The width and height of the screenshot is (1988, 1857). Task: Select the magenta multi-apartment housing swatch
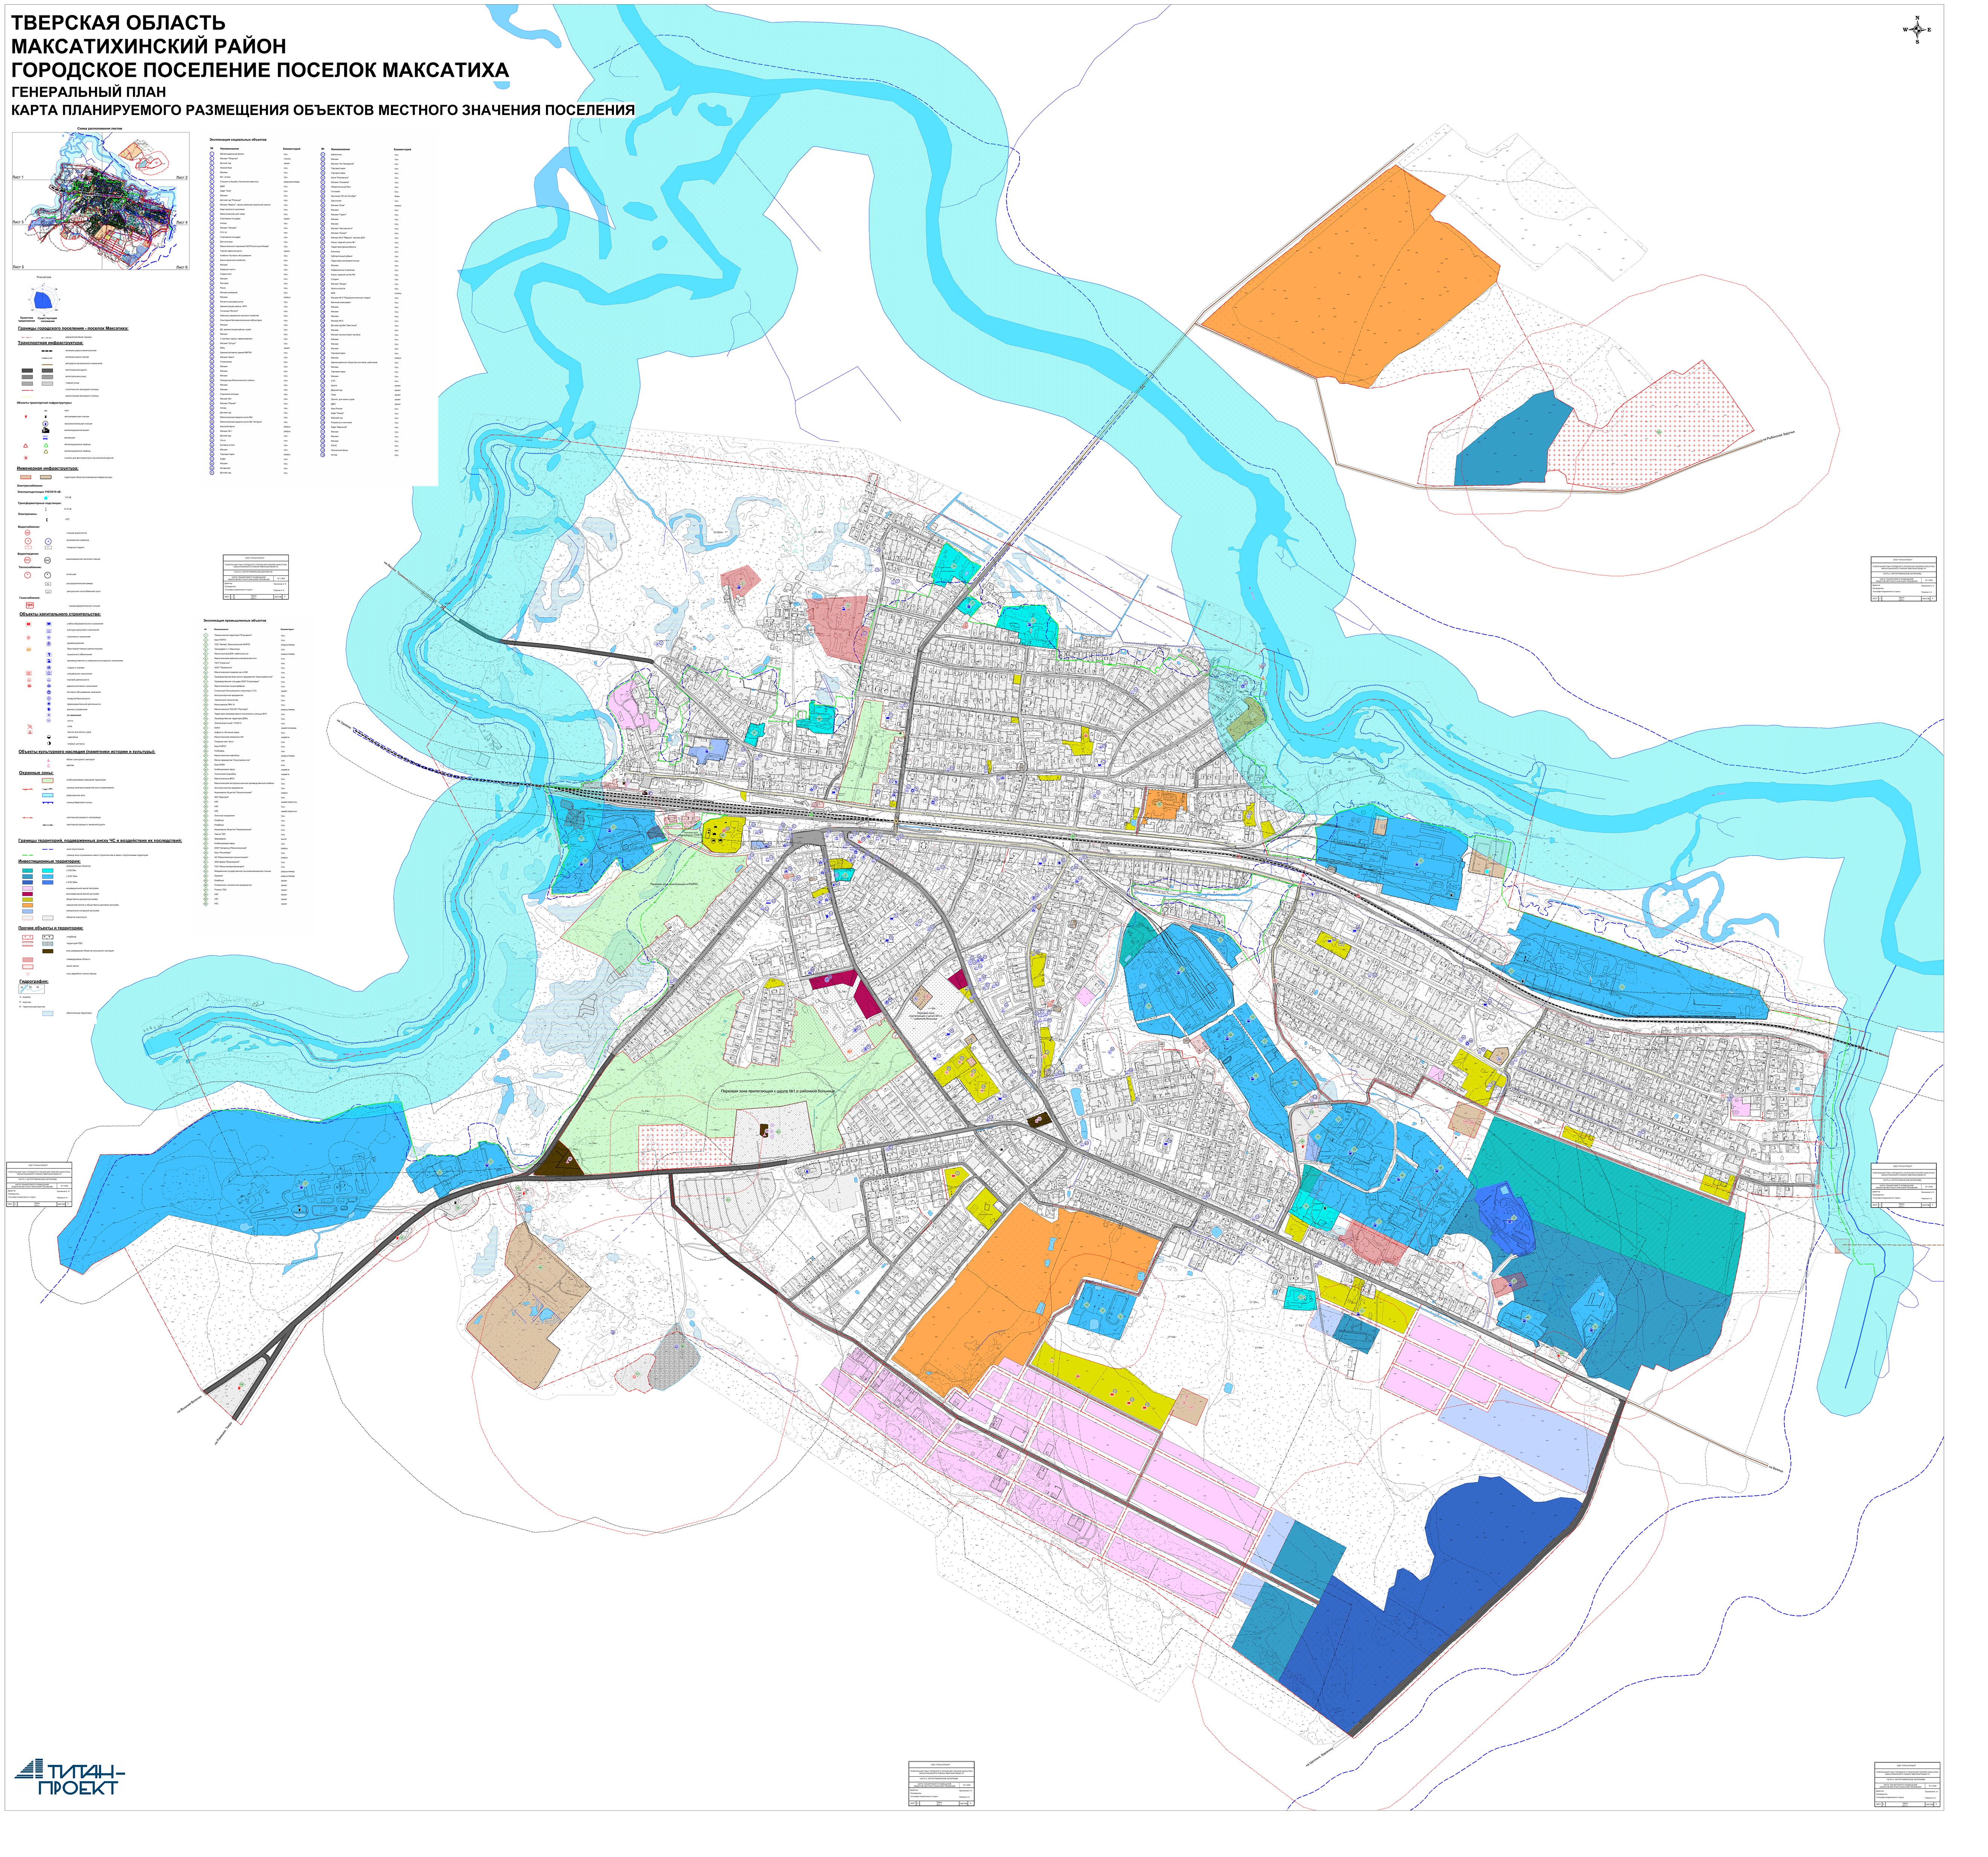[28, 894]
